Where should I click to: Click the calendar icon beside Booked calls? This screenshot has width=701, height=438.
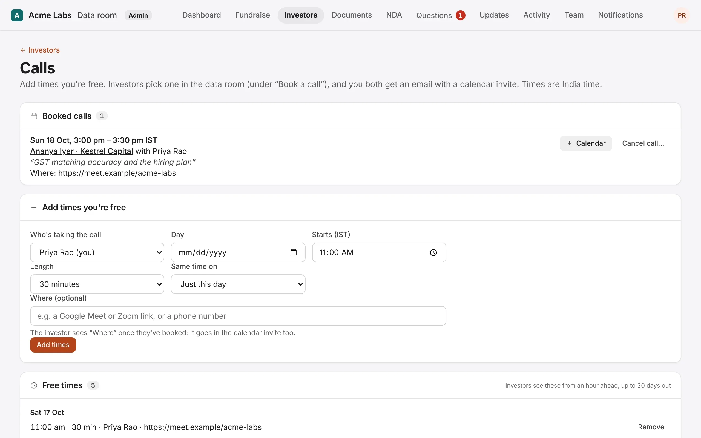[34, 116]
